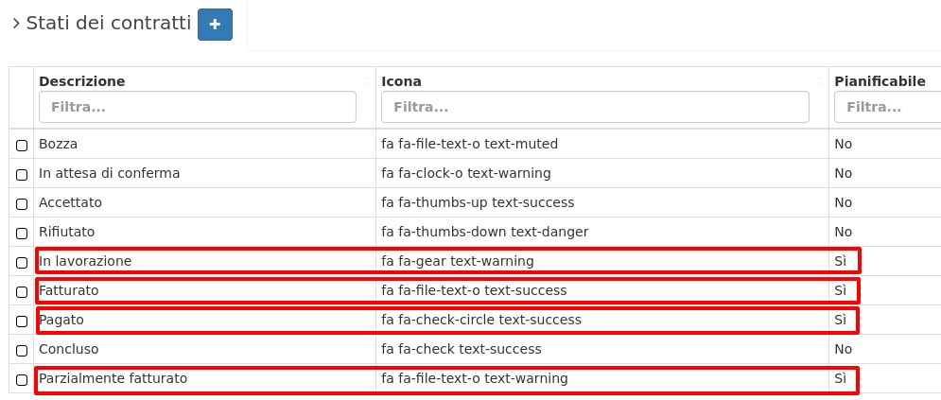
Task: Click the Pianificabile filter box
Action: pos(887,107)
